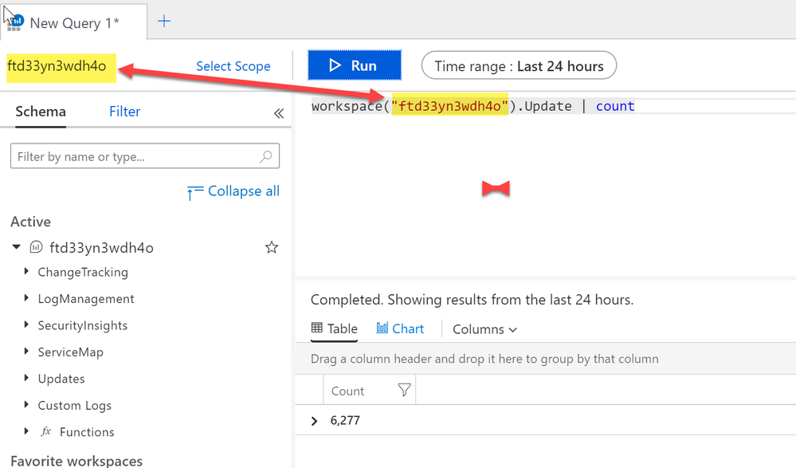Click the table grid icon beside Table
Image resolution: width=796 pixels, height=468 pixels.
click(317, 328)
